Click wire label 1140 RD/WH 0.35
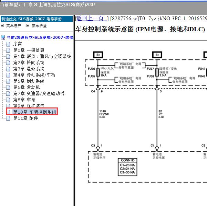This screenshot has height=206, width=207. coord(104,114)
